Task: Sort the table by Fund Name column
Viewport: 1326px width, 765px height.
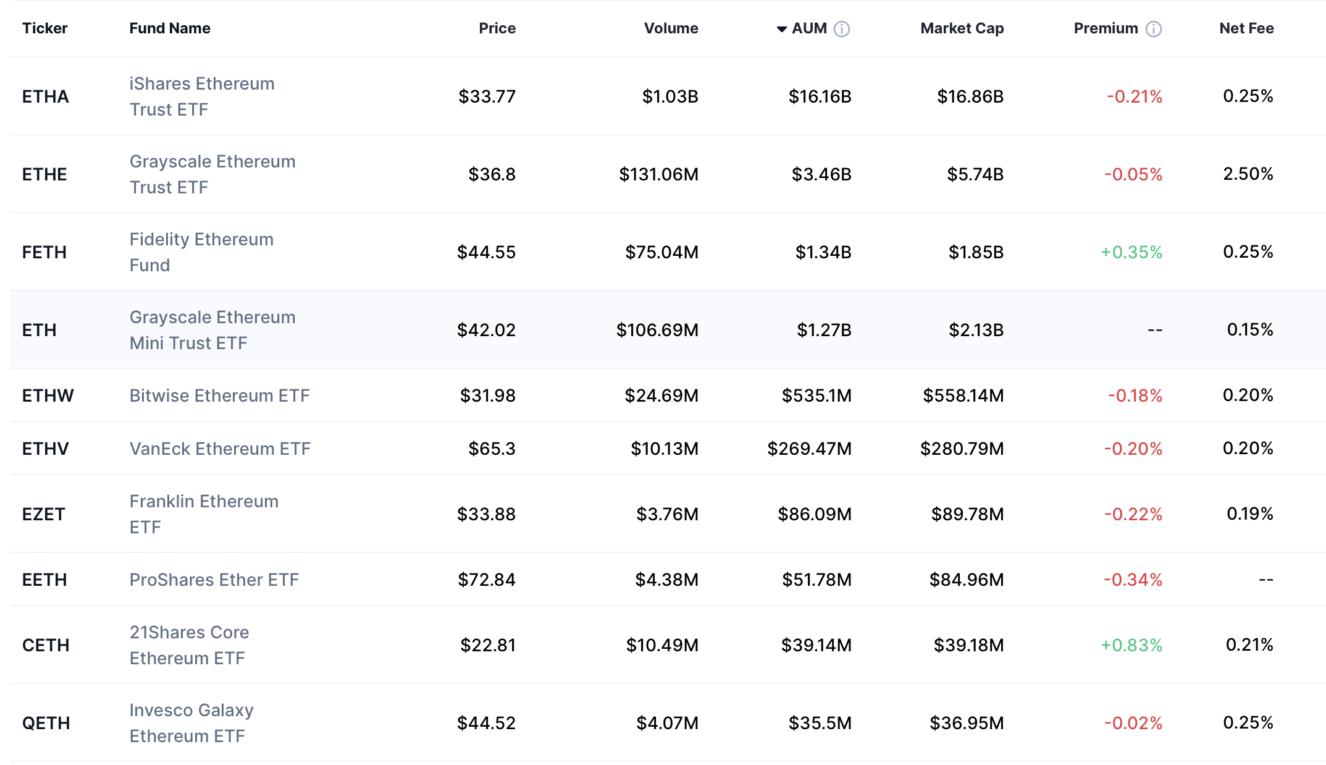Action: 170,28
